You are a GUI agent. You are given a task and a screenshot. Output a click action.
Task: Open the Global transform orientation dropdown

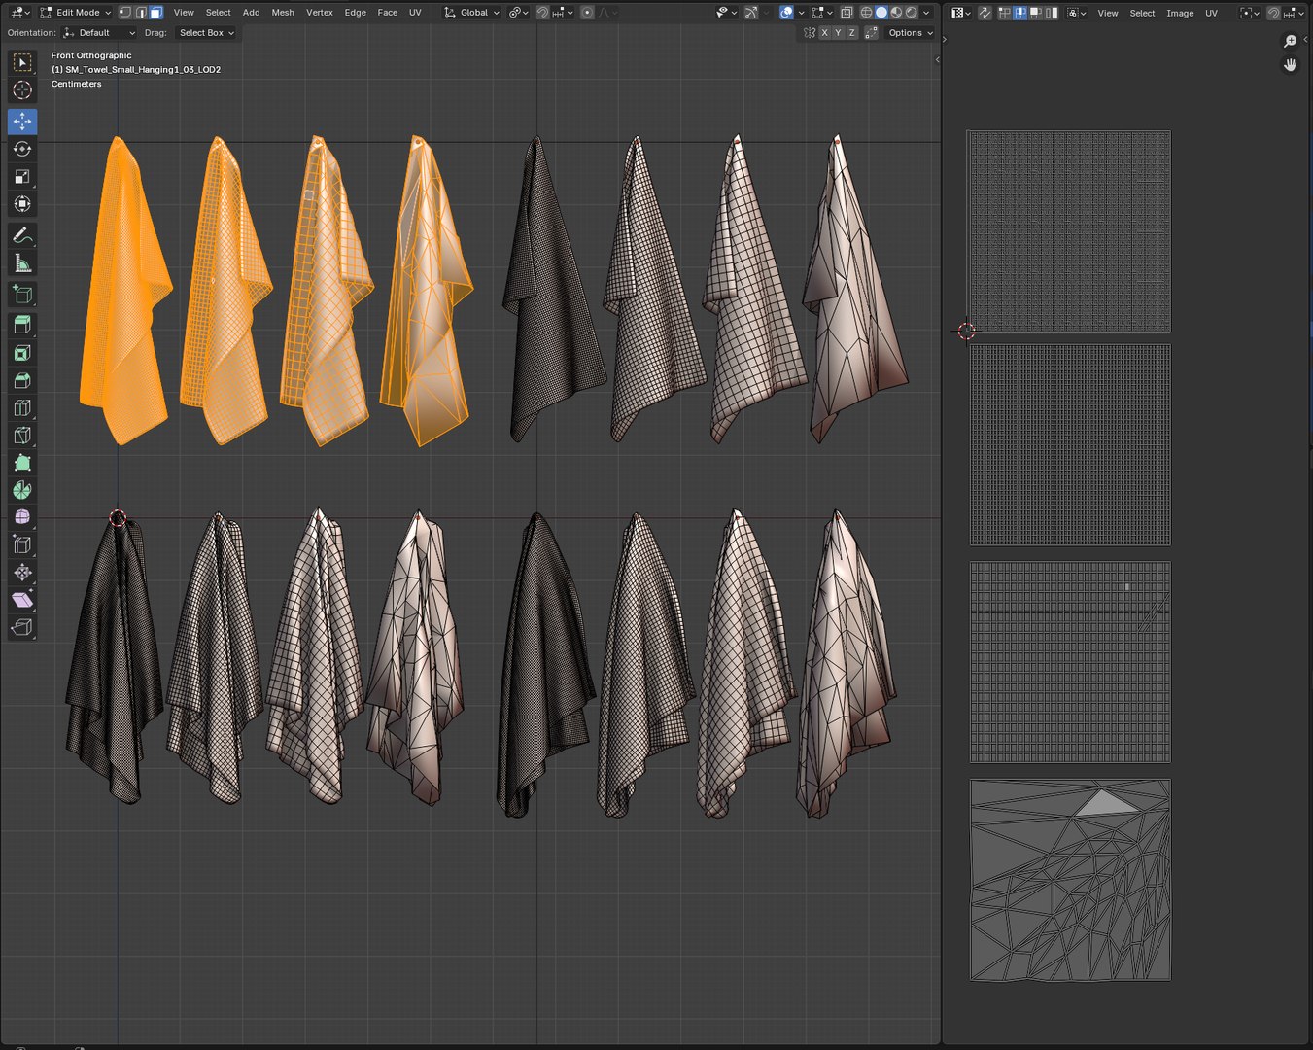click(471, 13)
